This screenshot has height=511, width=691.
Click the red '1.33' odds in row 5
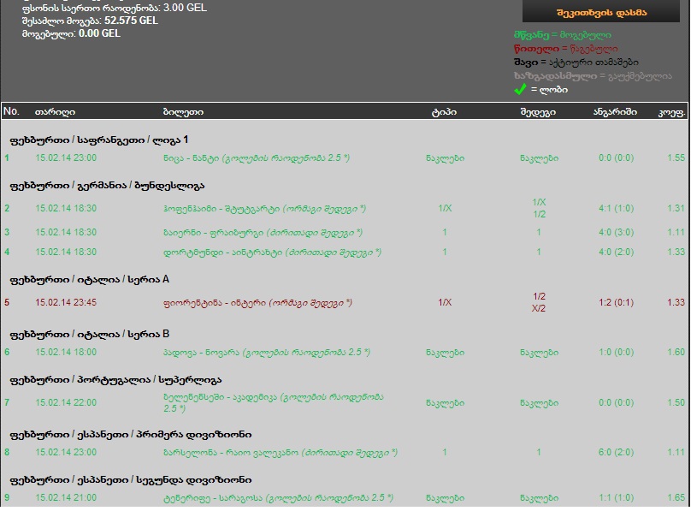tap(676, 302)
